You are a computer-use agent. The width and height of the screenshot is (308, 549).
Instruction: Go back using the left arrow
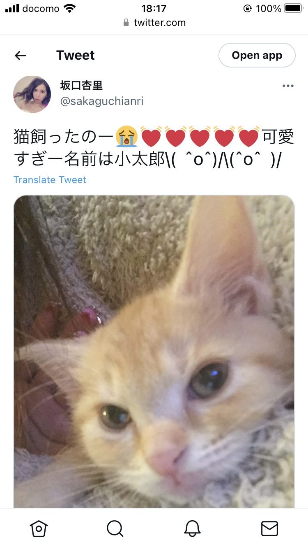click(20, 56)
